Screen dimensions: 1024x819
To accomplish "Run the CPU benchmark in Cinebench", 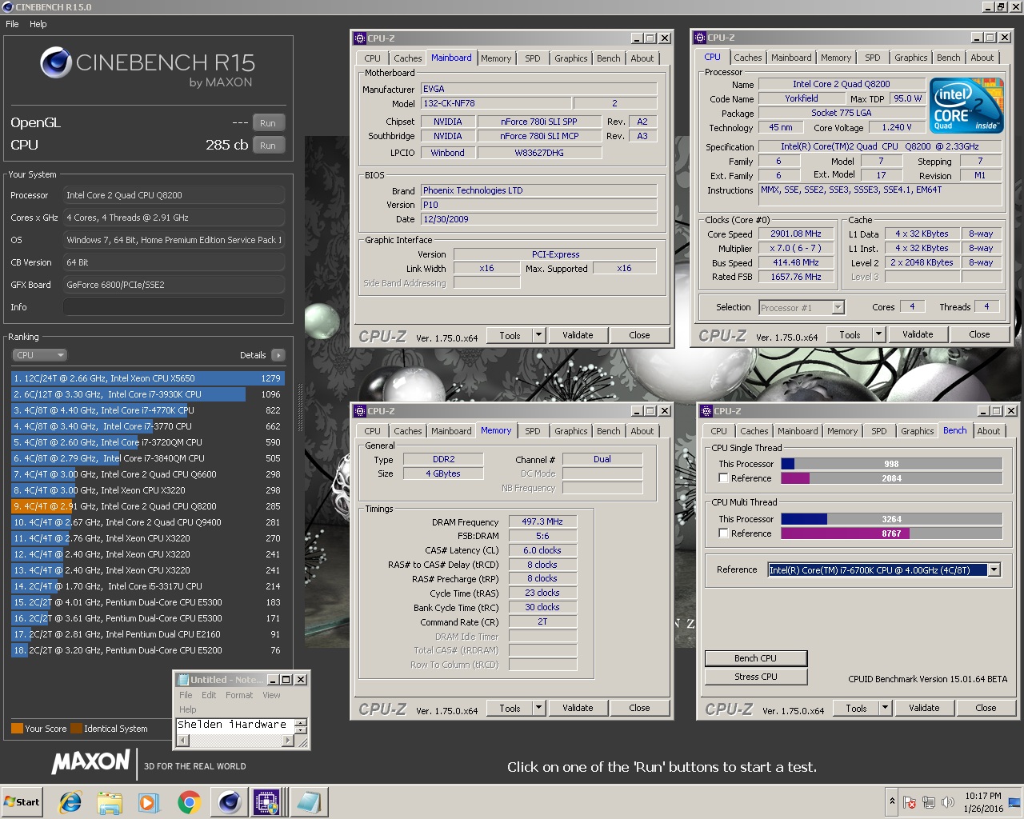I will [x=268, y=146].
